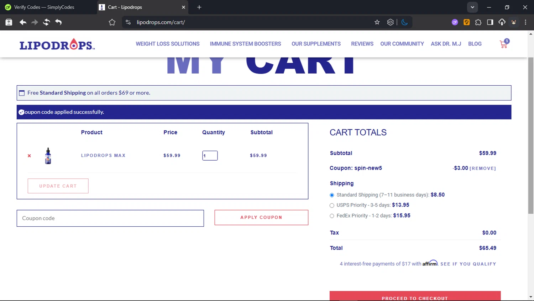The image size is (534, 301).
Task: Click the Quantity column header
Action: 214,132
